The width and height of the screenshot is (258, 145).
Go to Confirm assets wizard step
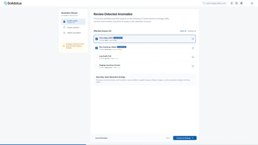(73, 21)
